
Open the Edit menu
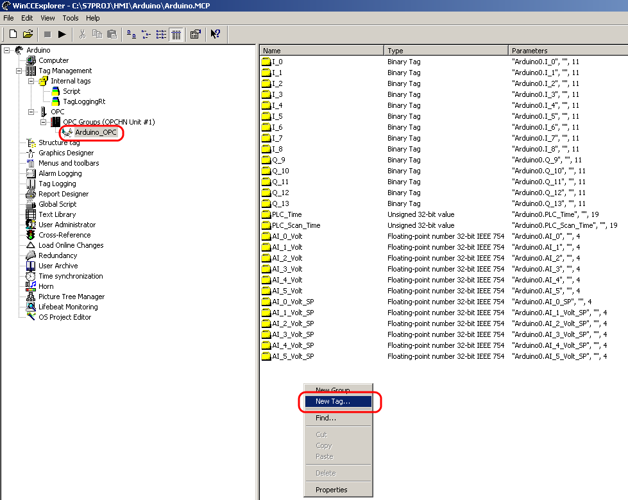click(27, 18)
